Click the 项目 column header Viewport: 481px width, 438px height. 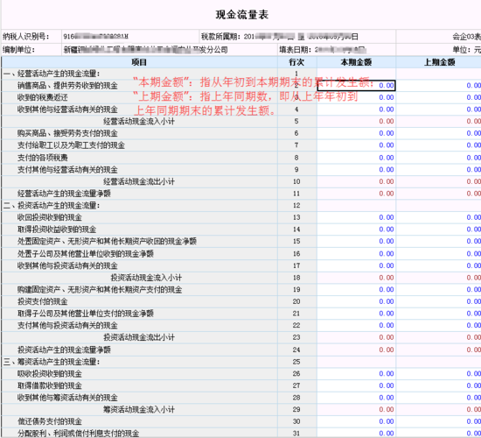click(x=140, y=62)
